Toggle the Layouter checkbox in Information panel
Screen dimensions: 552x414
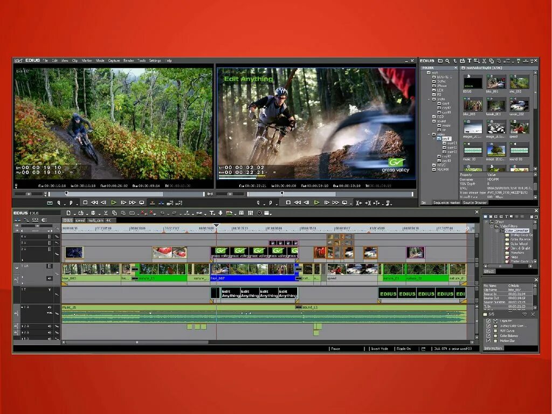tap(488, 321)
